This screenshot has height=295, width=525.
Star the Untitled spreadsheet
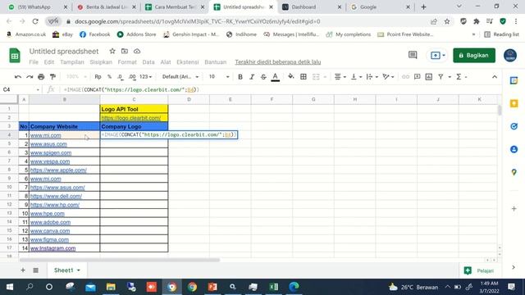[x=112, y=51]
